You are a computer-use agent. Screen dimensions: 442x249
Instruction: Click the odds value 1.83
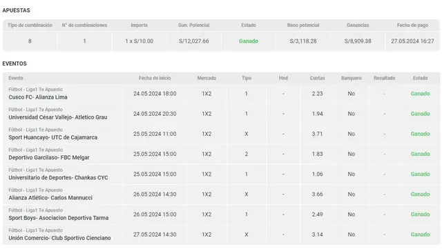317,154
